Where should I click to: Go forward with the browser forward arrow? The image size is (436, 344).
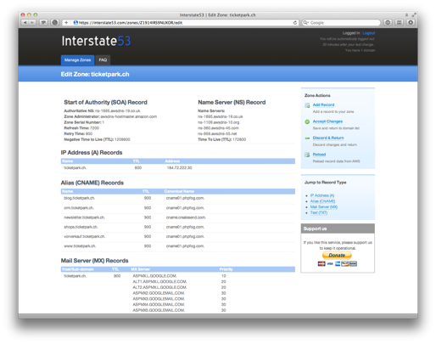point(32,22)
